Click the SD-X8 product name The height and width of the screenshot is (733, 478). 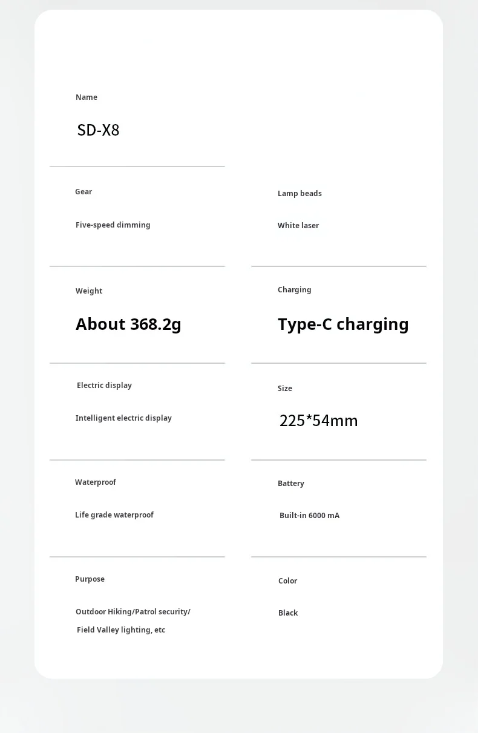click(98, 130)
